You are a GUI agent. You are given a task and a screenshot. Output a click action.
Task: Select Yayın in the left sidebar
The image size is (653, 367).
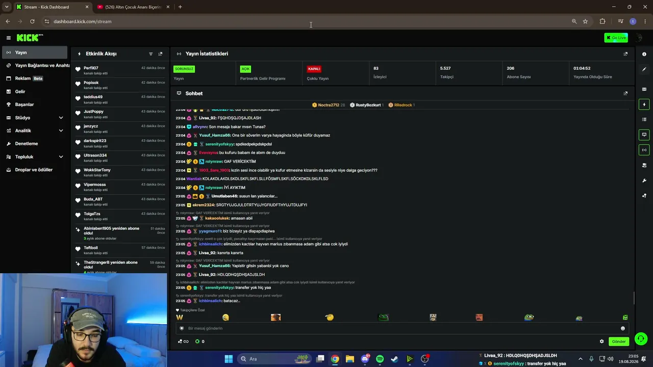(x=34, y=53)
